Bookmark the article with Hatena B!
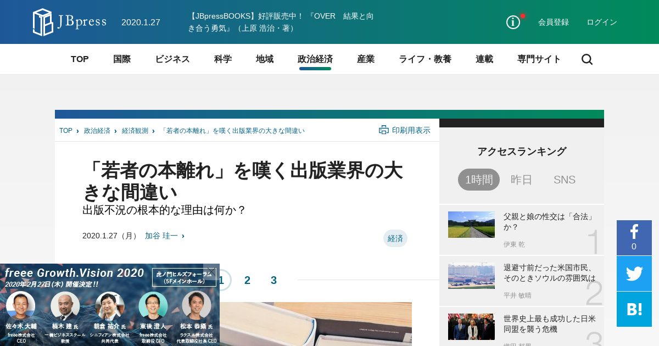The width and height of the screenshot is (659, 346). click(x=634, y=309)
